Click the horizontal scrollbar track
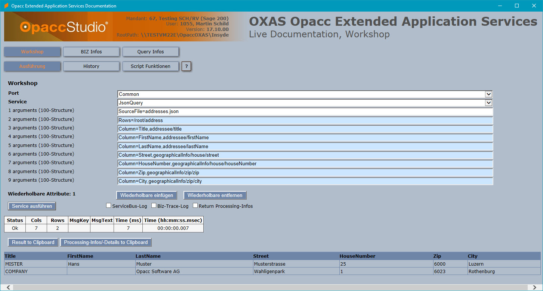Viewport: 543px width, 291px height. point(271,287)
